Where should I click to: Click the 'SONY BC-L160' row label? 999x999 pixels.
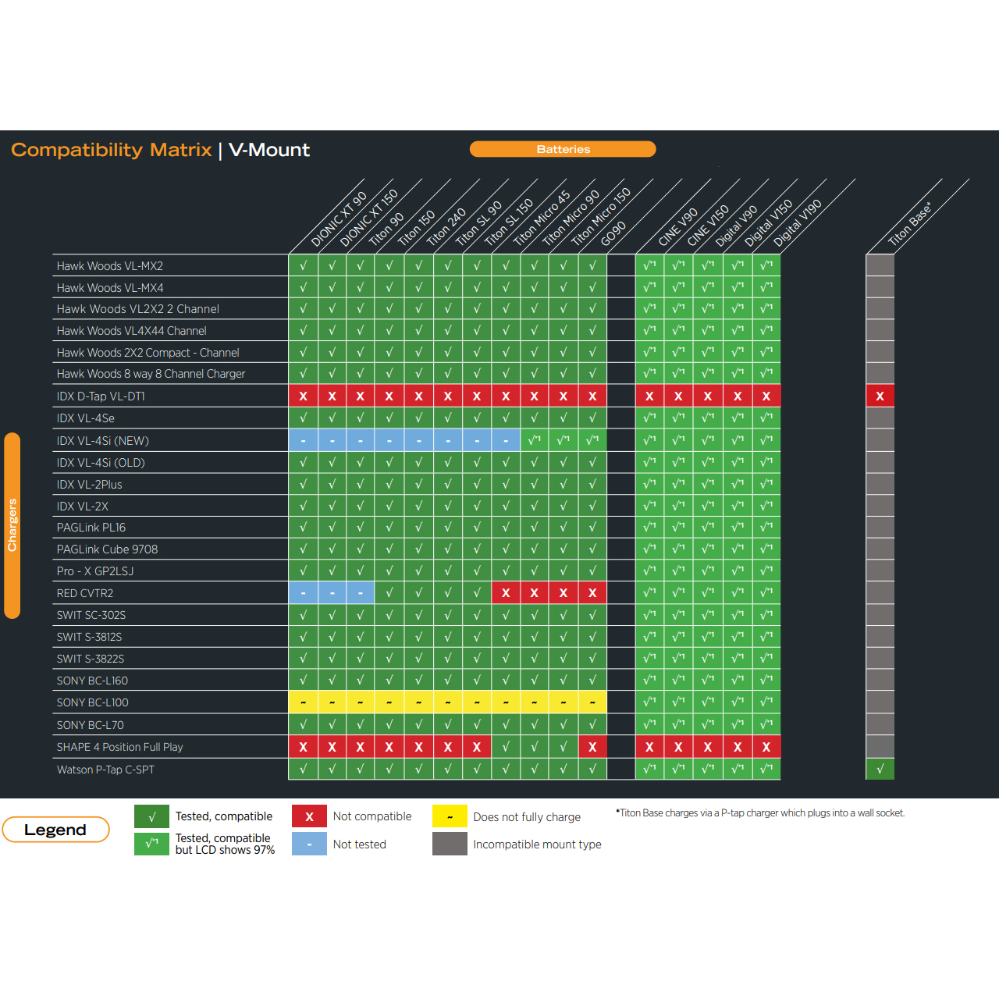(92, 681)
